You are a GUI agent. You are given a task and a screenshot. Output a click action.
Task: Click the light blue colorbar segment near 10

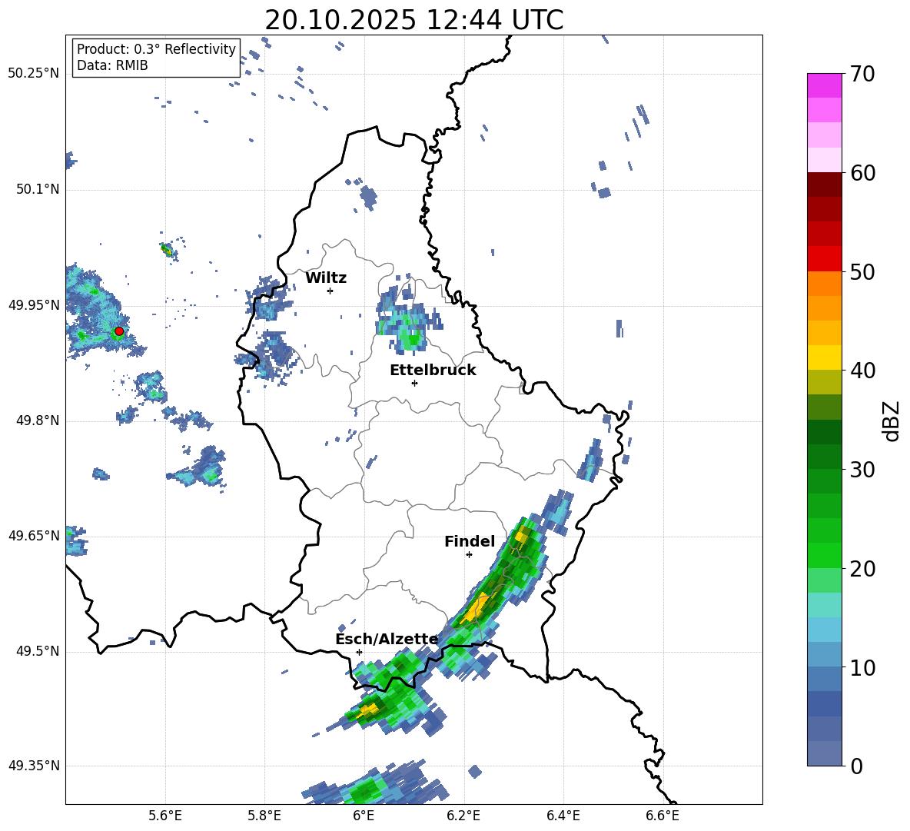(x=824, y=655)
